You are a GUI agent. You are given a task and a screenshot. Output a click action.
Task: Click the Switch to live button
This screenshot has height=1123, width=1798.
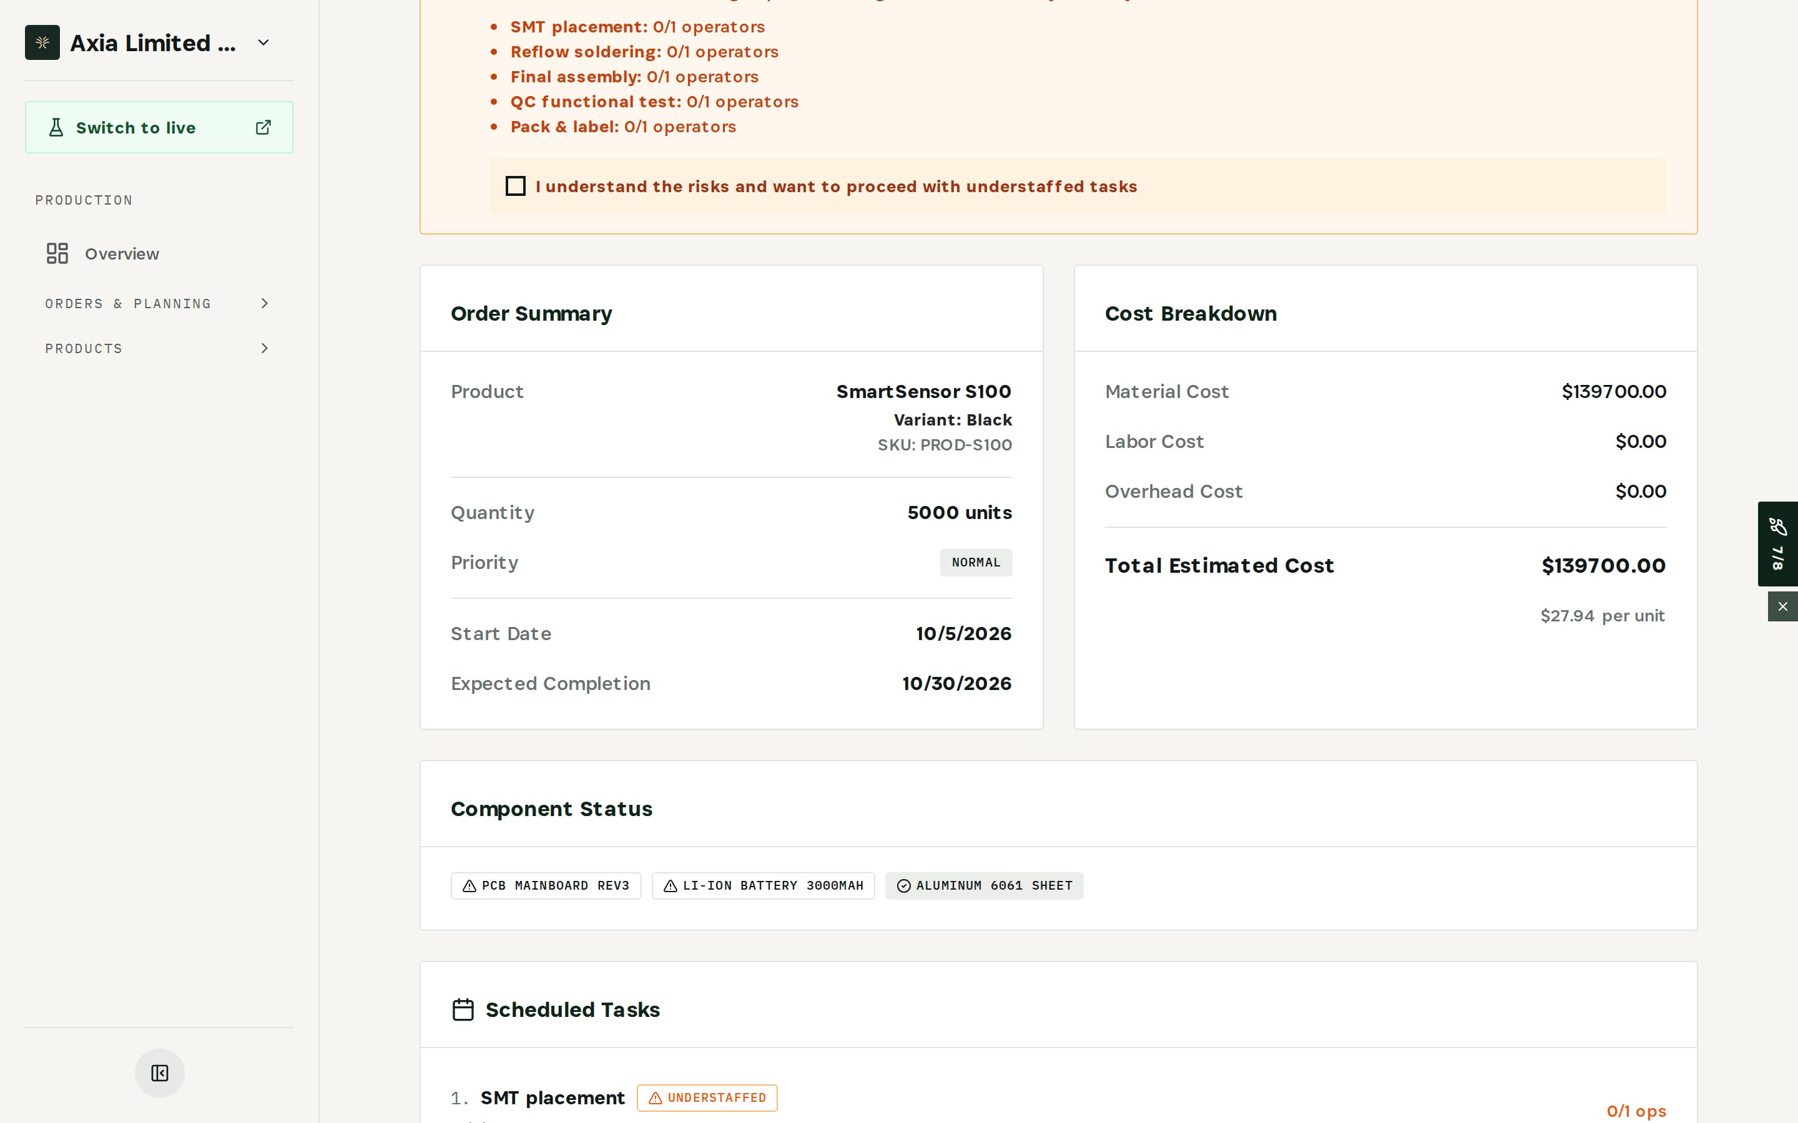[x=159, y=128]
